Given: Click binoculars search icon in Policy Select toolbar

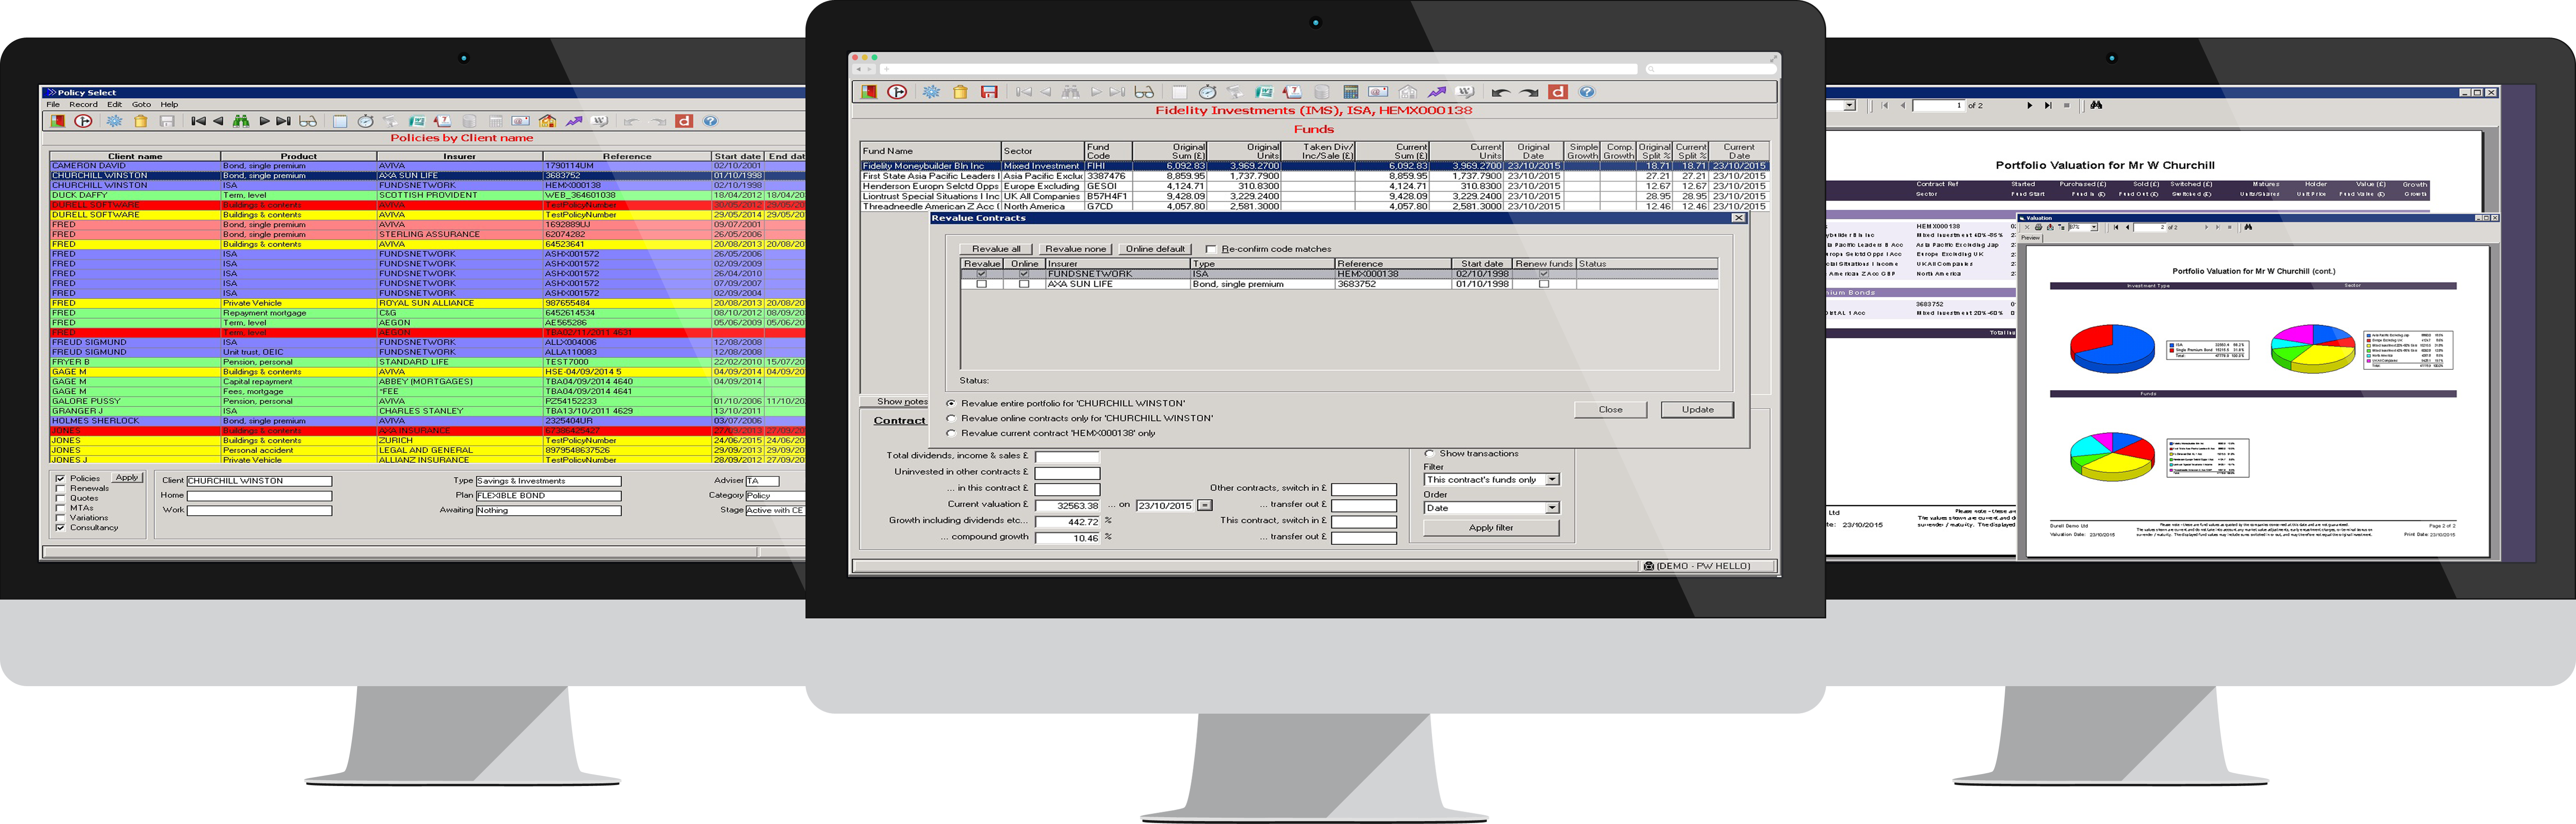Looking at the screenshot, I should point(241,121).
